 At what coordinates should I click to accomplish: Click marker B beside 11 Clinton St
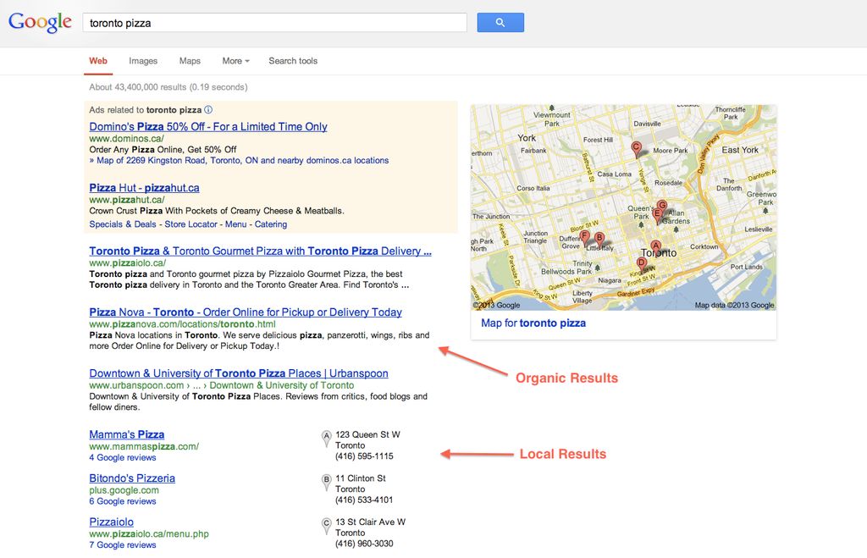click(x=327, y=483)
